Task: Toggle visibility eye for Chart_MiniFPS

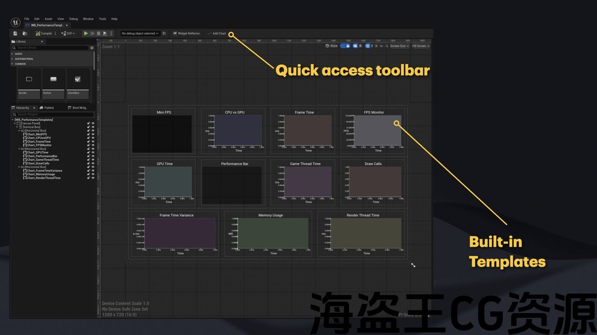Action: [93, 134]
